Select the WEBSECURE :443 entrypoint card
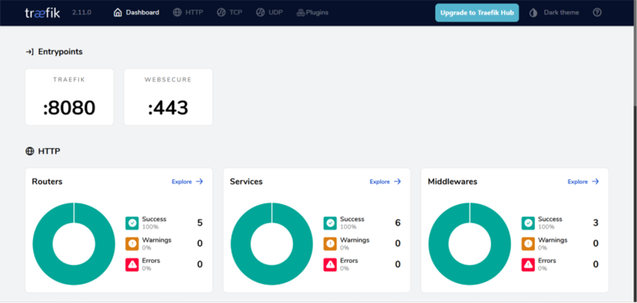The height and width of the screenshot is (303, 637). pyautogui.click(x=168, y=97)
